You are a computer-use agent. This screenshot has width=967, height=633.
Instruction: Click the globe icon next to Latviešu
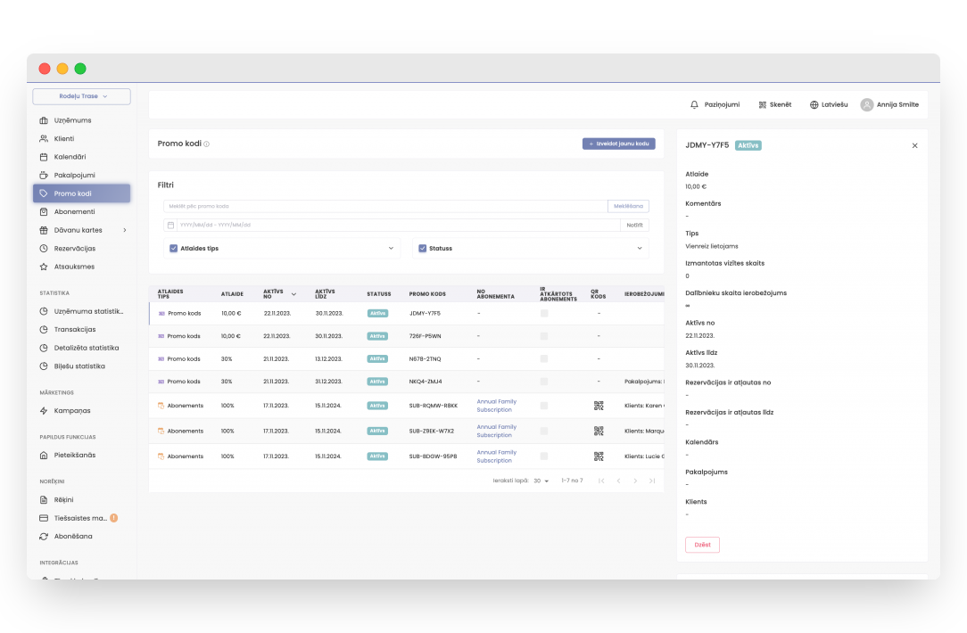[814, 104]
